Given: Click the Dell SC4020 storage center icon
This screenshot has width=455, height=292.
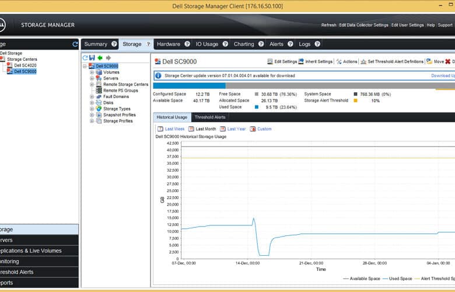Looking at the screenshot, I should [9, 65].
